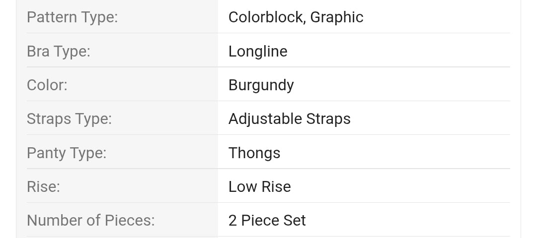Image resolution: width=536 pixels, height=238 pixels.
Task: Select the Colorblock, Graphic value
Action: [296, 17]
